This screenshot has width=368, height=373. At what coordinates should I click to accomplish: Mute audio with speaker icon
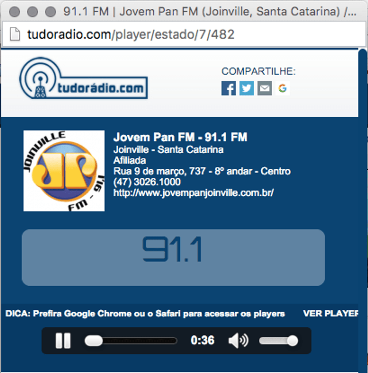pos(238,341)
